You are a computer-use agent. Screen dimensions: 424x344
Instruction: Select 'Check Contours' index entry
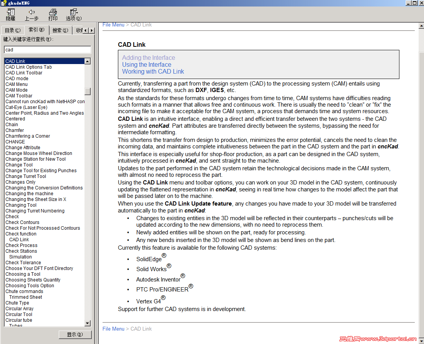[22, 222]
